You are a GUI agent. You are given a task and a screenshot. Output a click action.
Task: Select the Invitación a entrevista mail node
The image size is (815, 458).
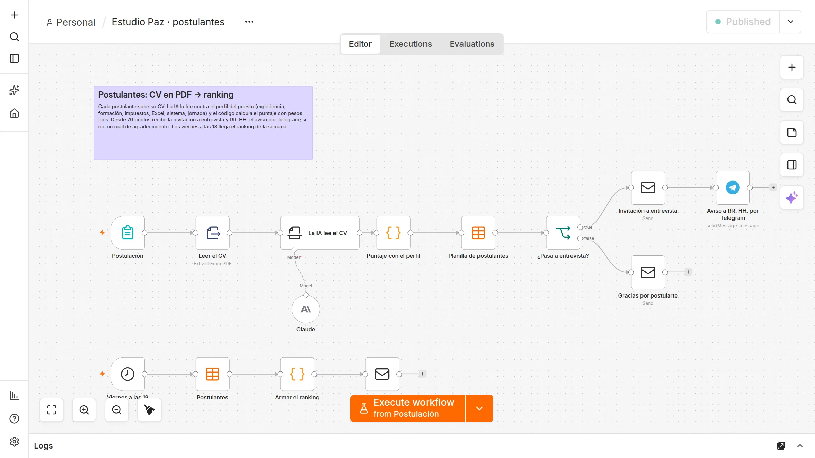coord(648,188)
